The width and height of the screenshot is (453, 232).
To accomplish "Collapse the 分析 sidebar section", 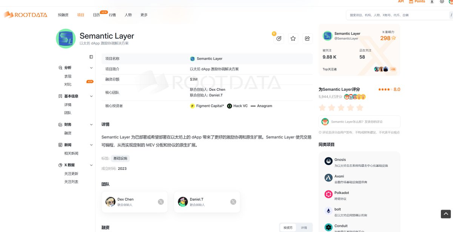I will click(x=91, y=68).
